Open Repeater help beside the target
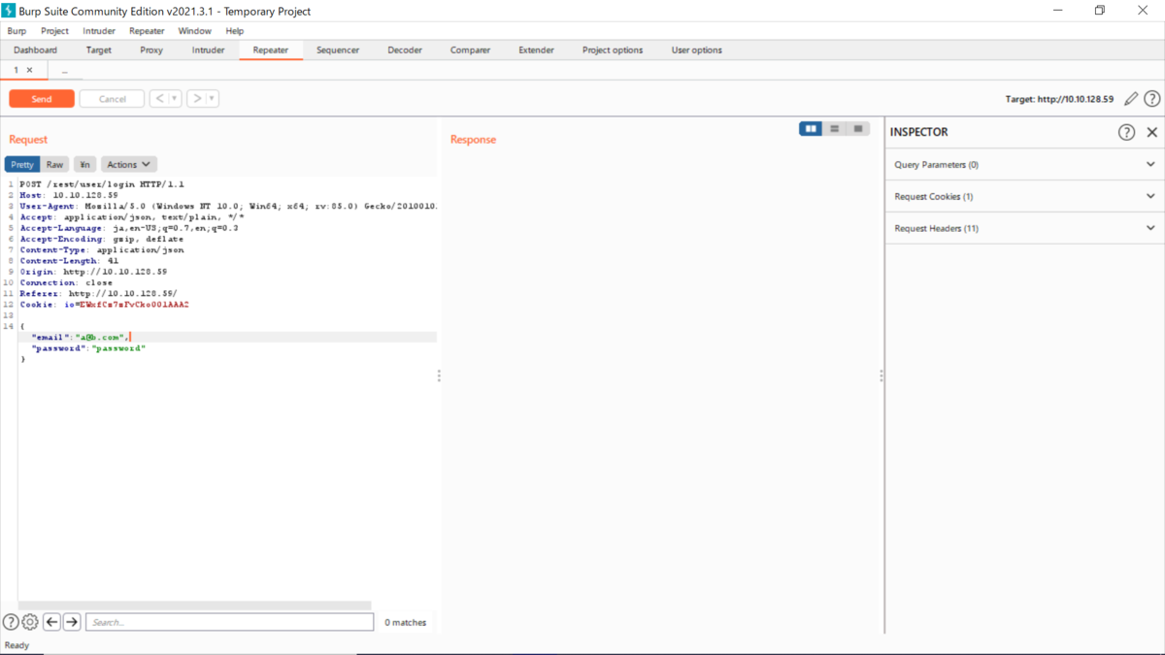 (1152, 99)
